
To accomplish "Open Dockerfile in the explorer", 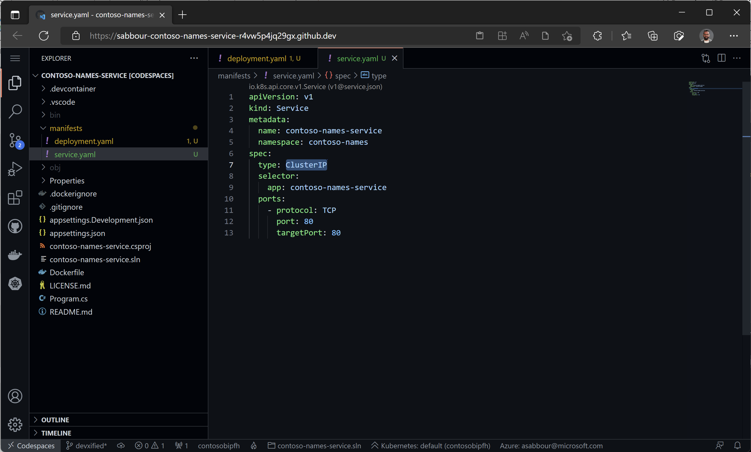I will click(67, 272).
